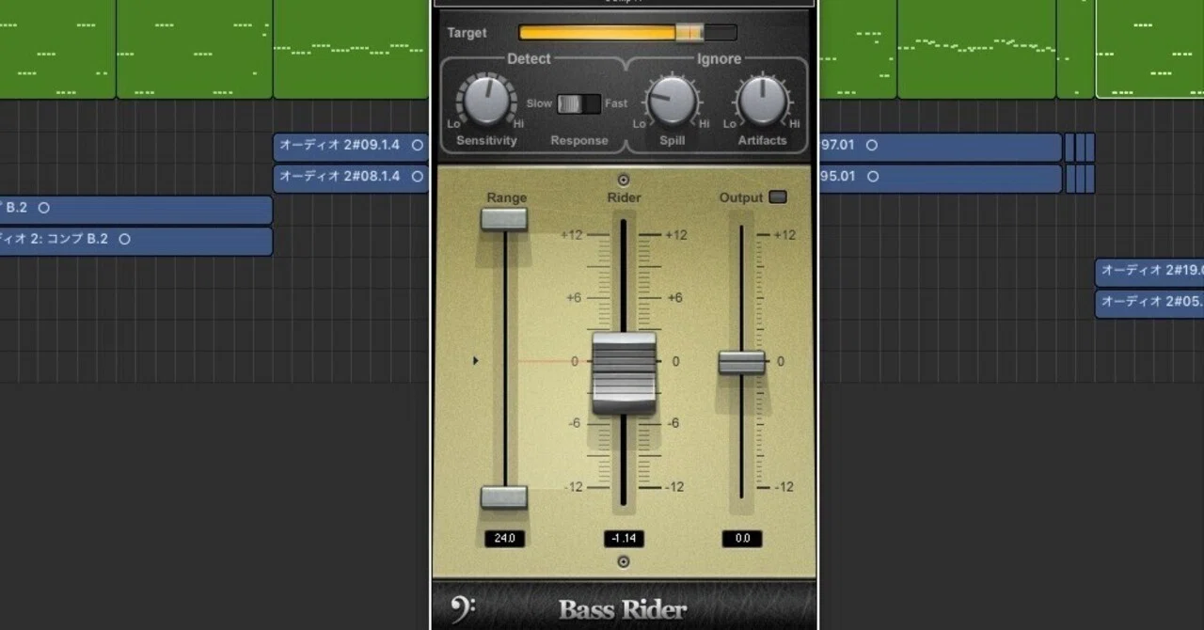Image resolution: width=1204 pixels, height=630 pixels.
Task: Select the lower Range slider handle
Action: [504, 497]
